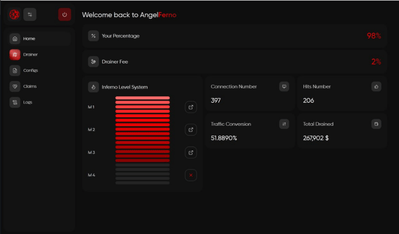Click the level 2 row label
The height and width of the screenshot is (234, 399).
[x=92, y=130]
